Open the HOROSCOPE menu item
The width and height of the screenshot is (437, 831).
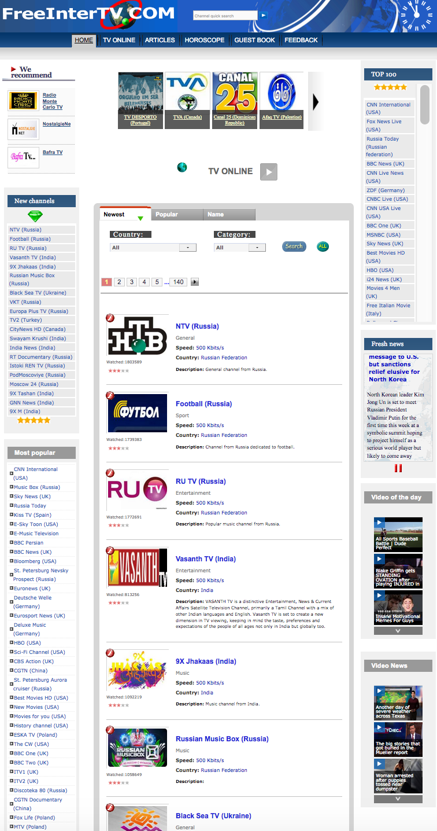click(x=205, y=41)
